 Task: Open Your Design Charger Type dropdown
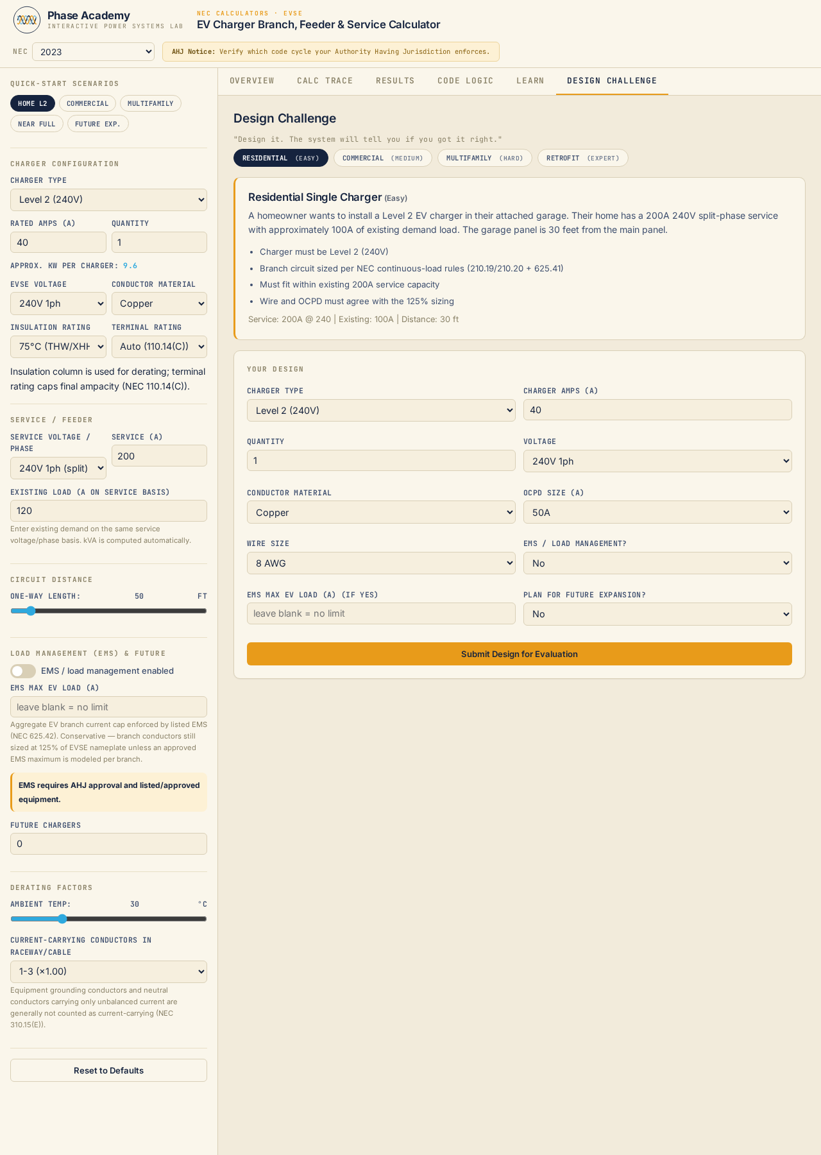point(381,411)
